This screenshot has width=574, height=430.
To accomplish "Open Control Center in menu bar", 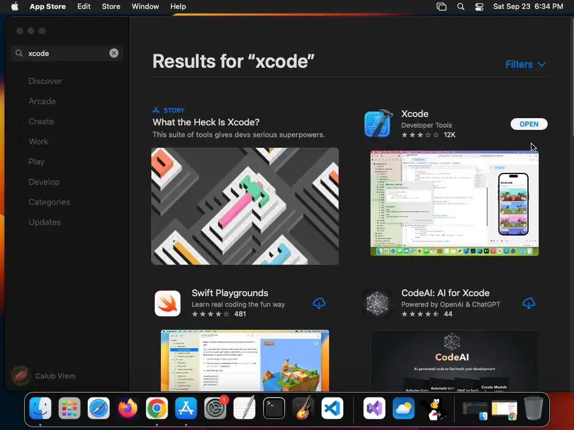I will point(479,7).
